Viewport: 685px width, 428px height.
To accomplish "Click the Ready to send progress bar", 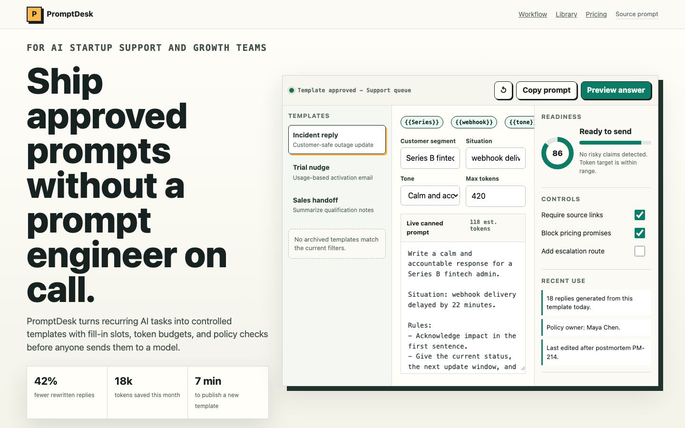I will 615,143.
